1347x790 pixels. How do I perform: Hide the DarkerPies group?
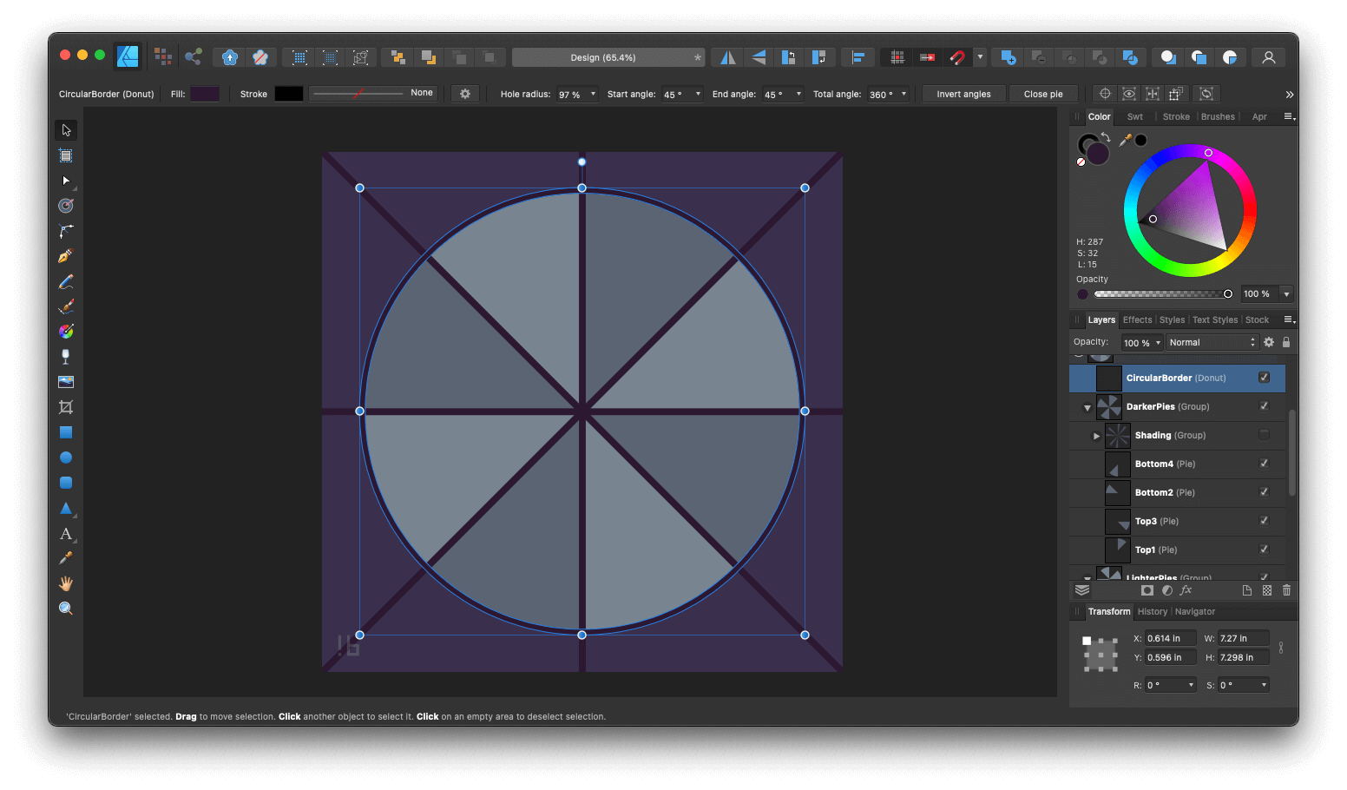tap(1264, 405)
